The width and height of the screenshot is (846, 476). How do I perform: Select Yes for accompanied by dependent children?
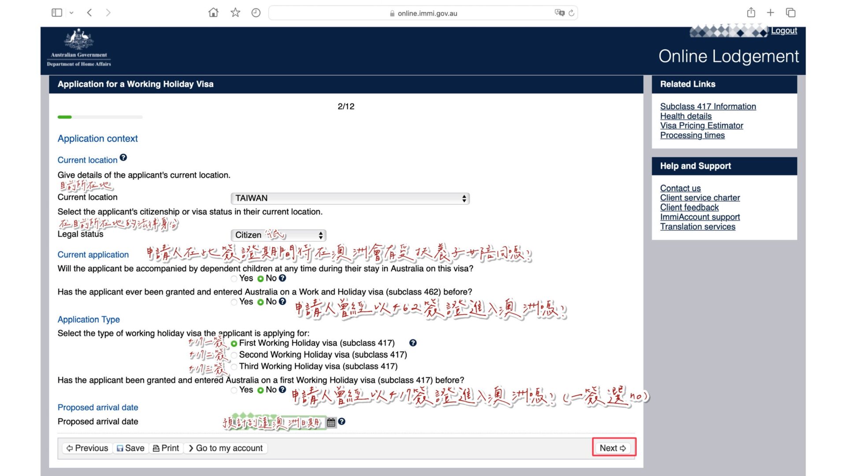[234, 279]
